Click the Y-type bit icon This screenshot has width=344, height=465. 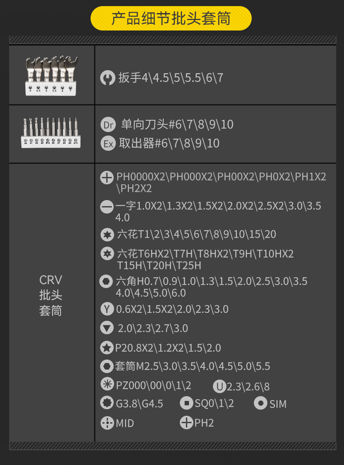pos(107,309)
